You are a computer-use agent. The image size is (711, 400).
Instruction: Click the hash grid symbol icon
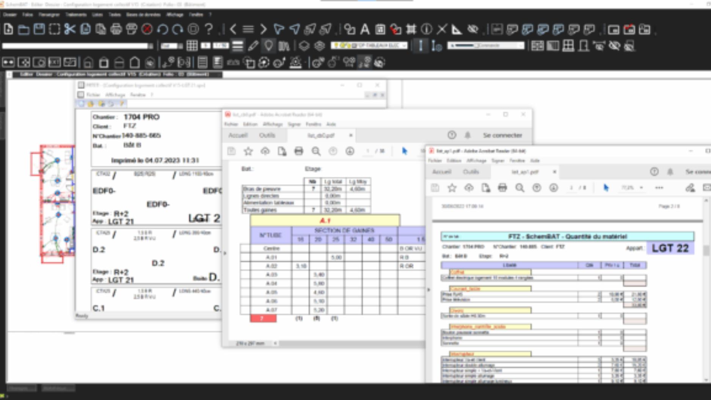pyautogui.click(x=411, y=29)
